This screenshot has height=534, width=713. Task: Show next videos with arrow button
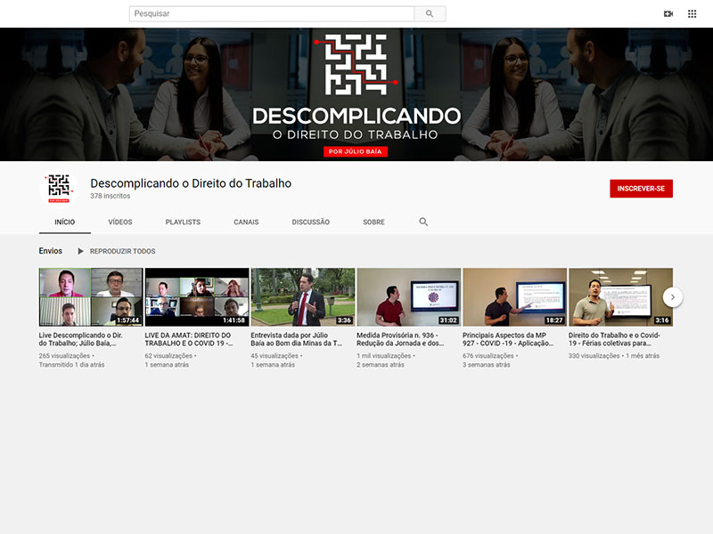[673, 297]
